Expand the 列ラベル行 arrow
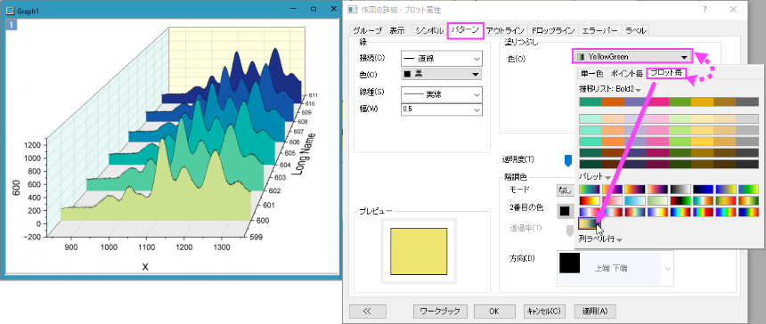The height and width of the screenshot is (324, 766). (x=619, y=239)
